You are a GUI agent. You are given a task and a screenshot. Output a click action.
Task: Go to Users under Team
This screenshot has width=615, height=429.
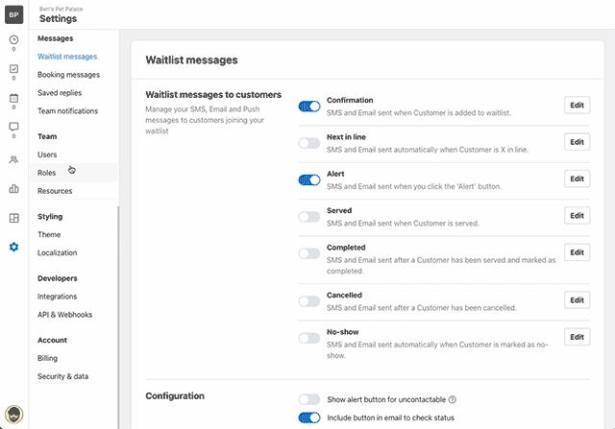click(47, 155)
